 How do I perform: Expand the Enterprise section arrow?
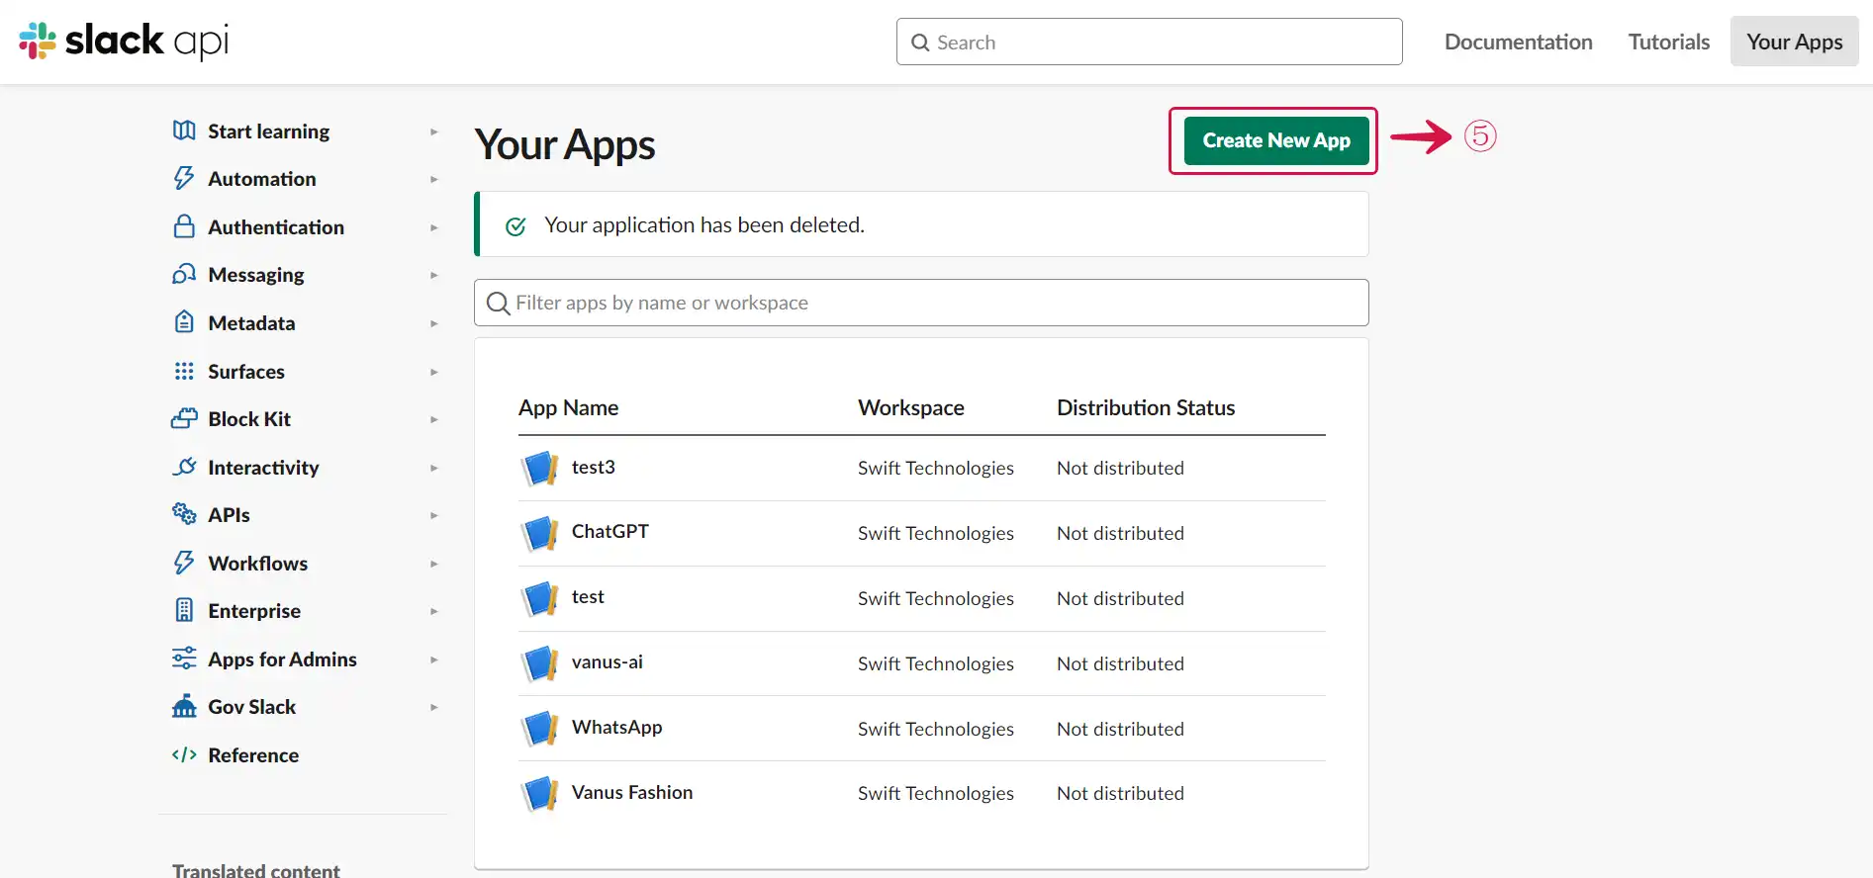pyautogui.click(x=433, y=611)
